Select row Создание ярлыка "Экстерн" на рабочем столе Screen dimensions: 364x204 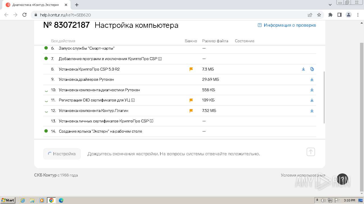pos(180,131)
